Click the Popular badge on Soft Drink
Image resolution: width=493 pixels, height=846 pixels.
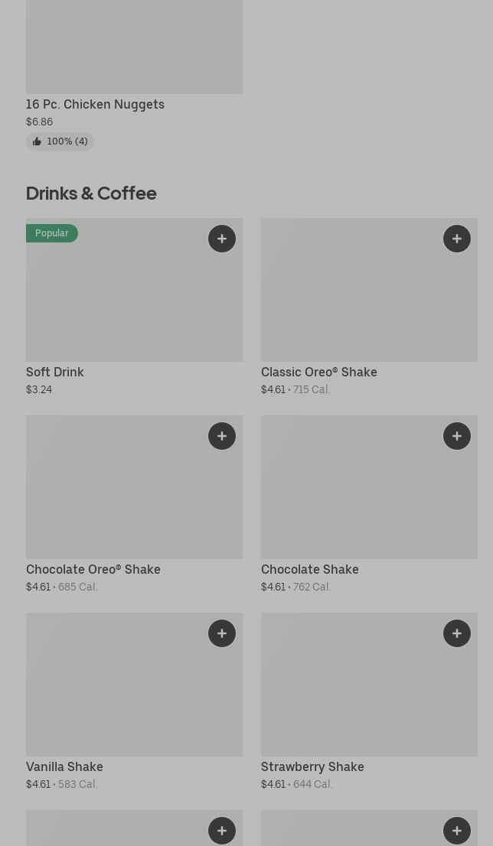(x=52, y=233)
